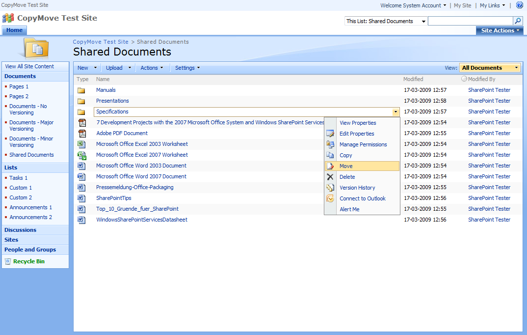This screenshot has width=527, height=335.
Task: Click the Manuals folder icon
Action: tap(81, 90)
